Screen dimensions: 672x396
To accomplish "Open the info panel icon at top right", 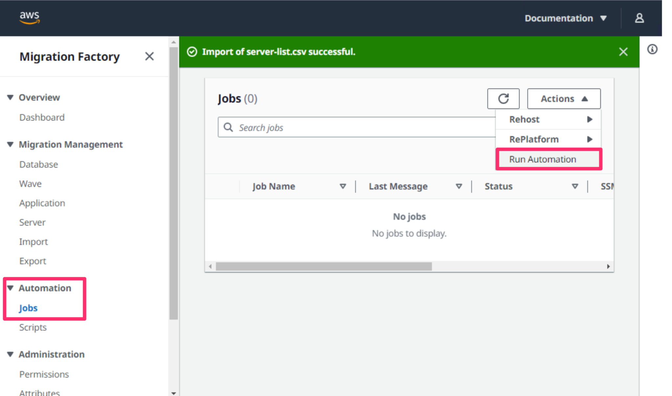I will [653, 49].
